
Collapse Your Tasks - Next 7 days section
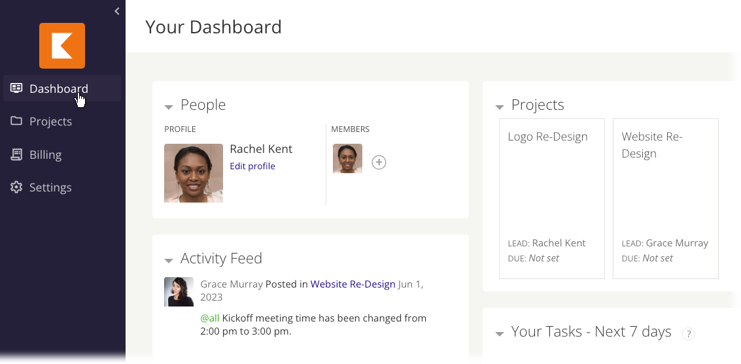click(500, 334)
